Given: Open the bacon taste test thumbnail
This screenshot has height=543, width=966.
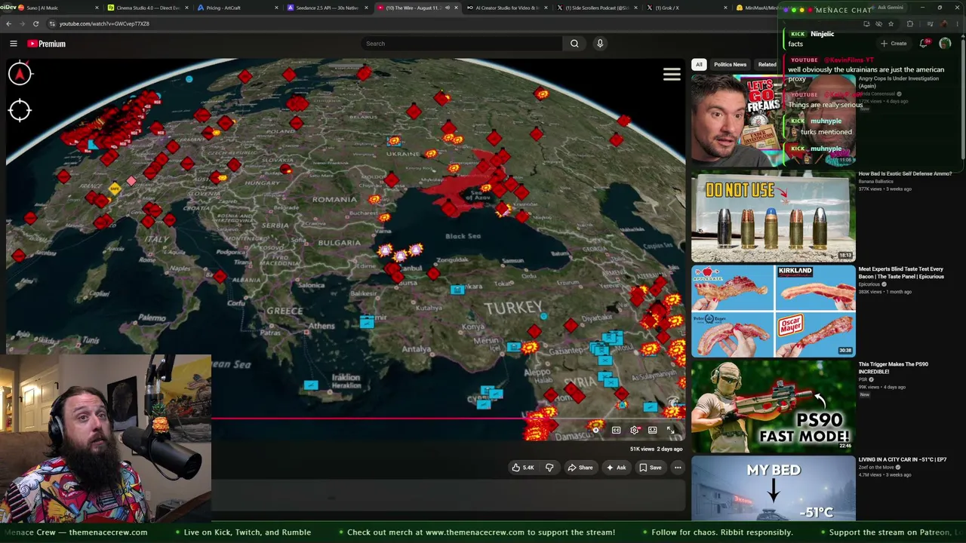Looking at the screenshot, I should click(x=774, y=311).
